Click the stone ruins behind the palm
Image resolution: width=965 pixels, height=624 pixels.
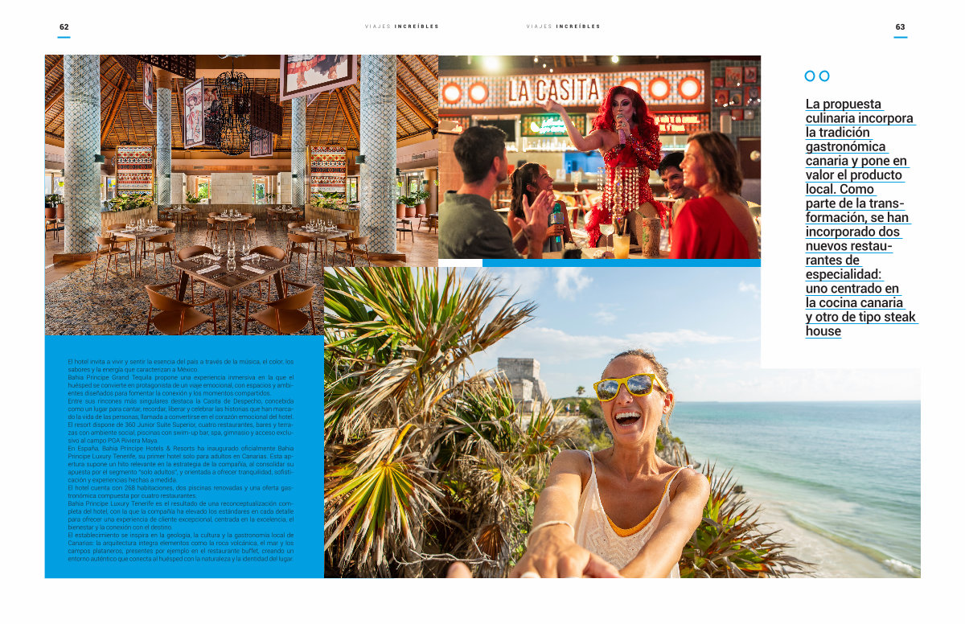click(518, 376)
